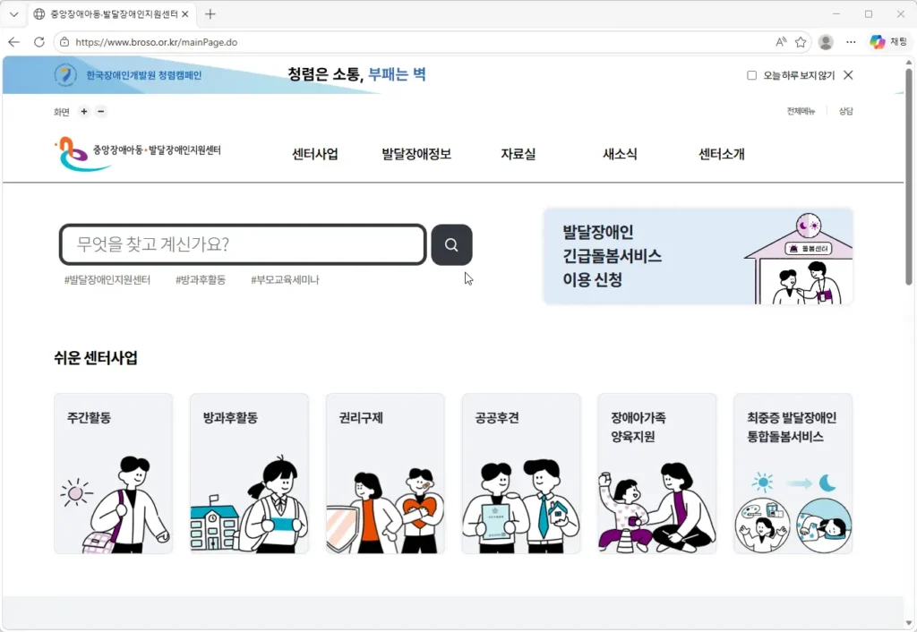
Task: Select the 자료실 menu item
Action: point(518,154)
